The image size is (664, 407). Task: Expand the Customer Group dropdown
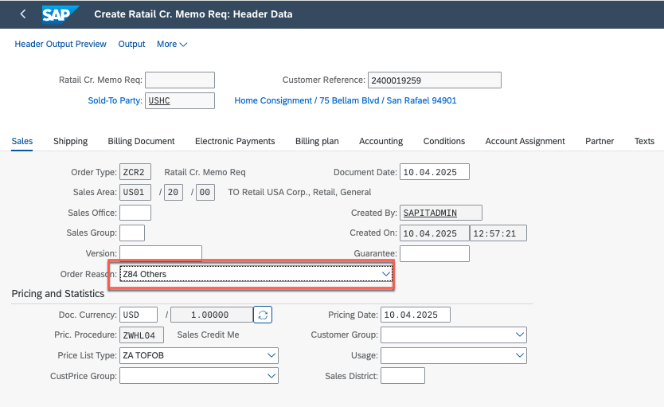click(520, 335)
